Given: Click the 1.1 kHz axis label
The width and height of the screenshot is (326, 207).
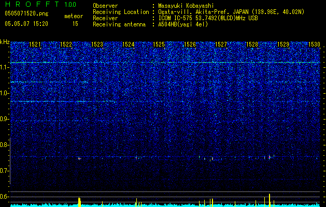Looking at the screenshot, I should [4, 67].
